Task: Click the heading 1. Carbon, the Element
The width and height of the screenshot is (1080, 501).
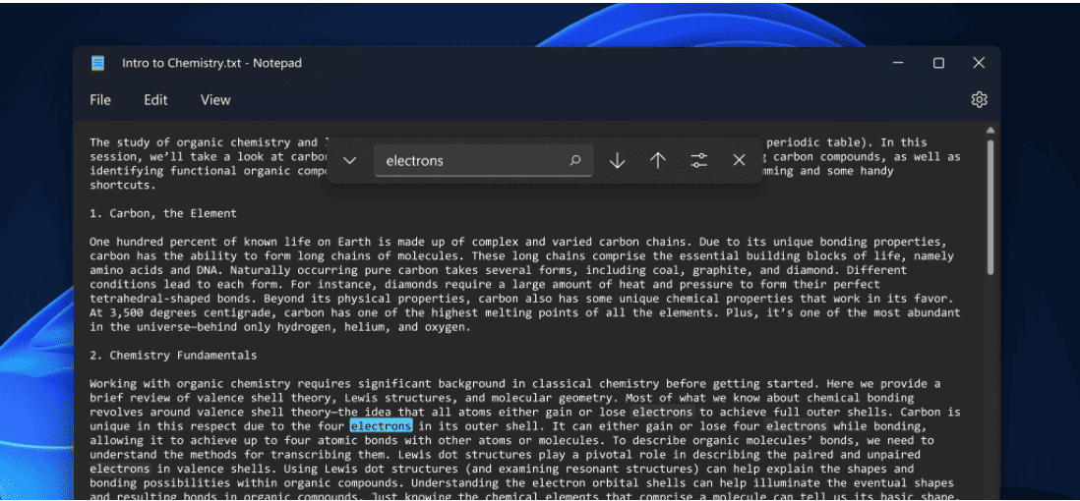Action: click(163, 213)
